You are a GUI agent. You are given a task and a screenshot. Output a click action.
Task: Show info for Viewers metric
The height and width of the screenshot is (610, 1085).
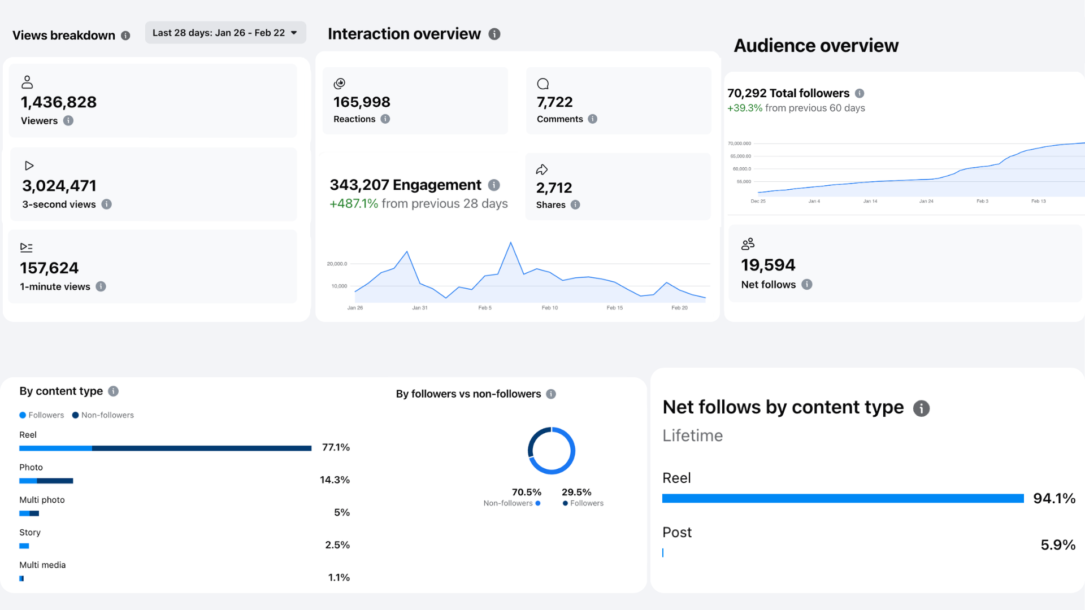click(68, 120)
